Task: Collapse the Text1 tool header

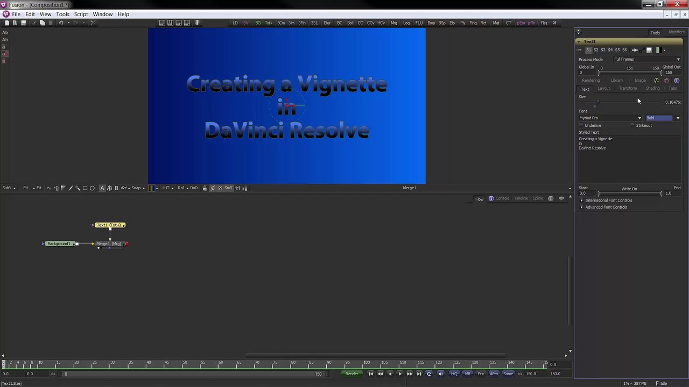Action: [x=579, y=41]
